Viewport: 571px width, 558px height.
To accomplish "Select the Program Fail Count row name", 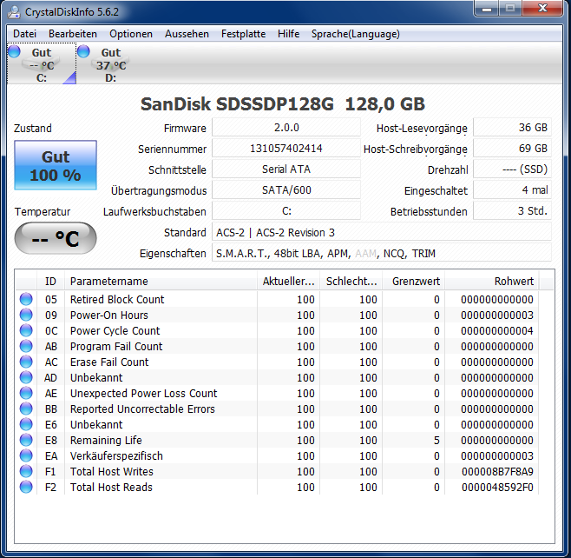I will pos(116,347).
